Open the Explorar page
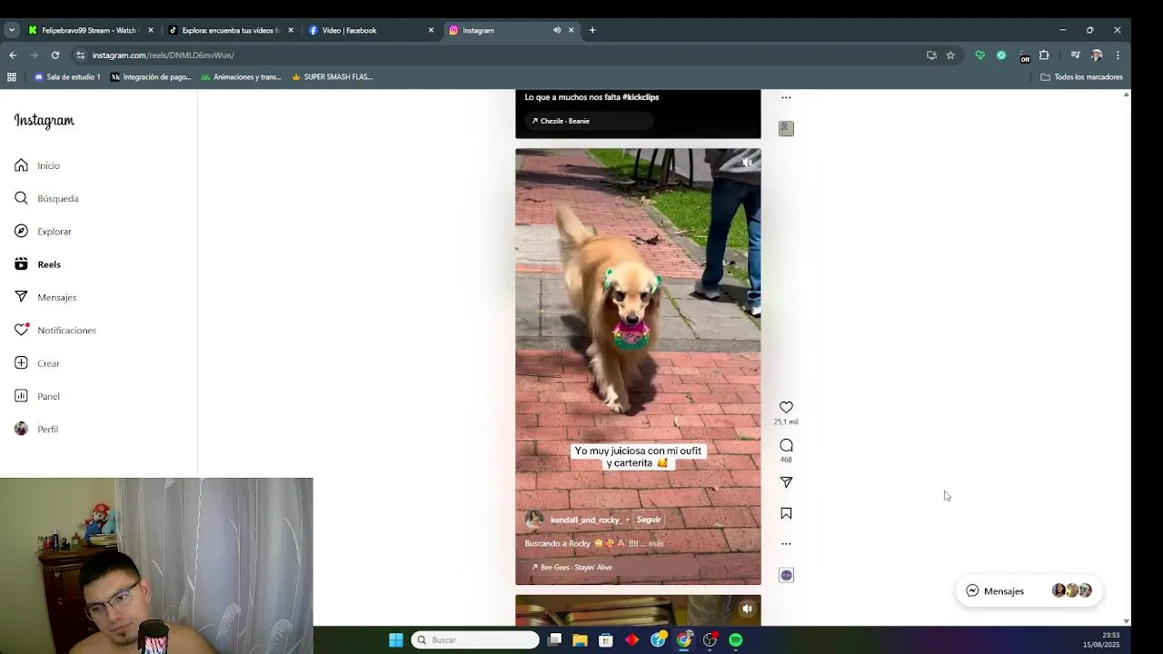 [x=43, y=232]
